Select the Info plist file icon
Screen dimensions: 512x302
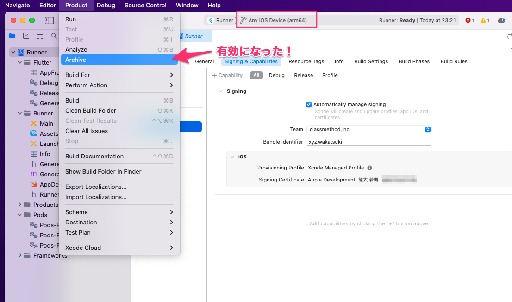(34, 154)
